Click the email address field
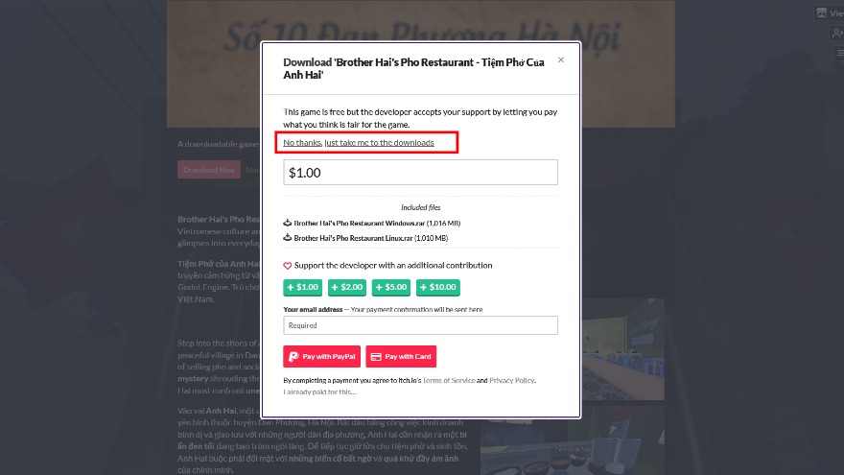The image size is (844, 475). coord(421,325)
